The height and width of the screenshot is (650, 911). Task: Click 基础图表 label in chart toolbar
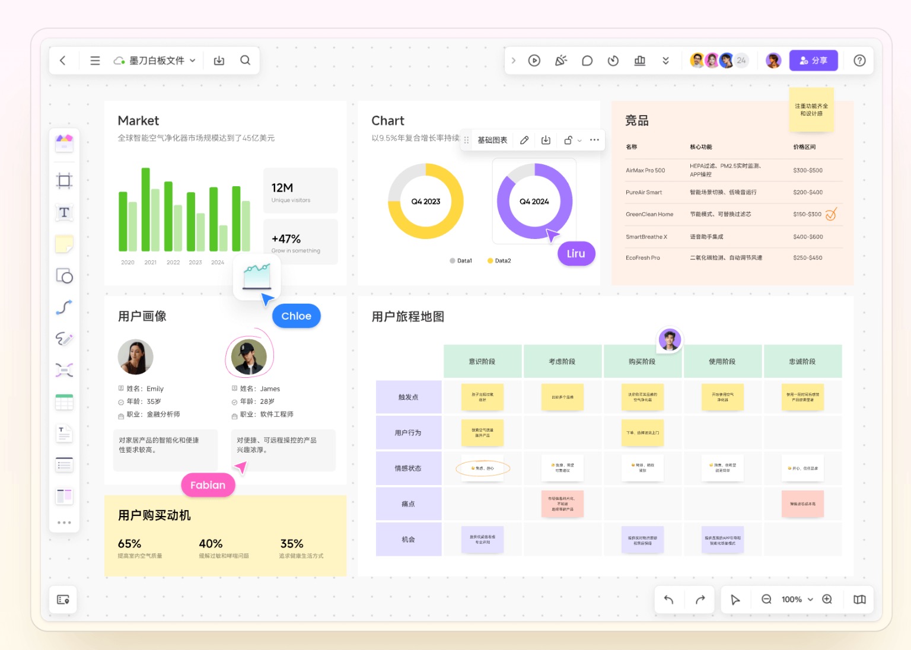coord(492,141)
